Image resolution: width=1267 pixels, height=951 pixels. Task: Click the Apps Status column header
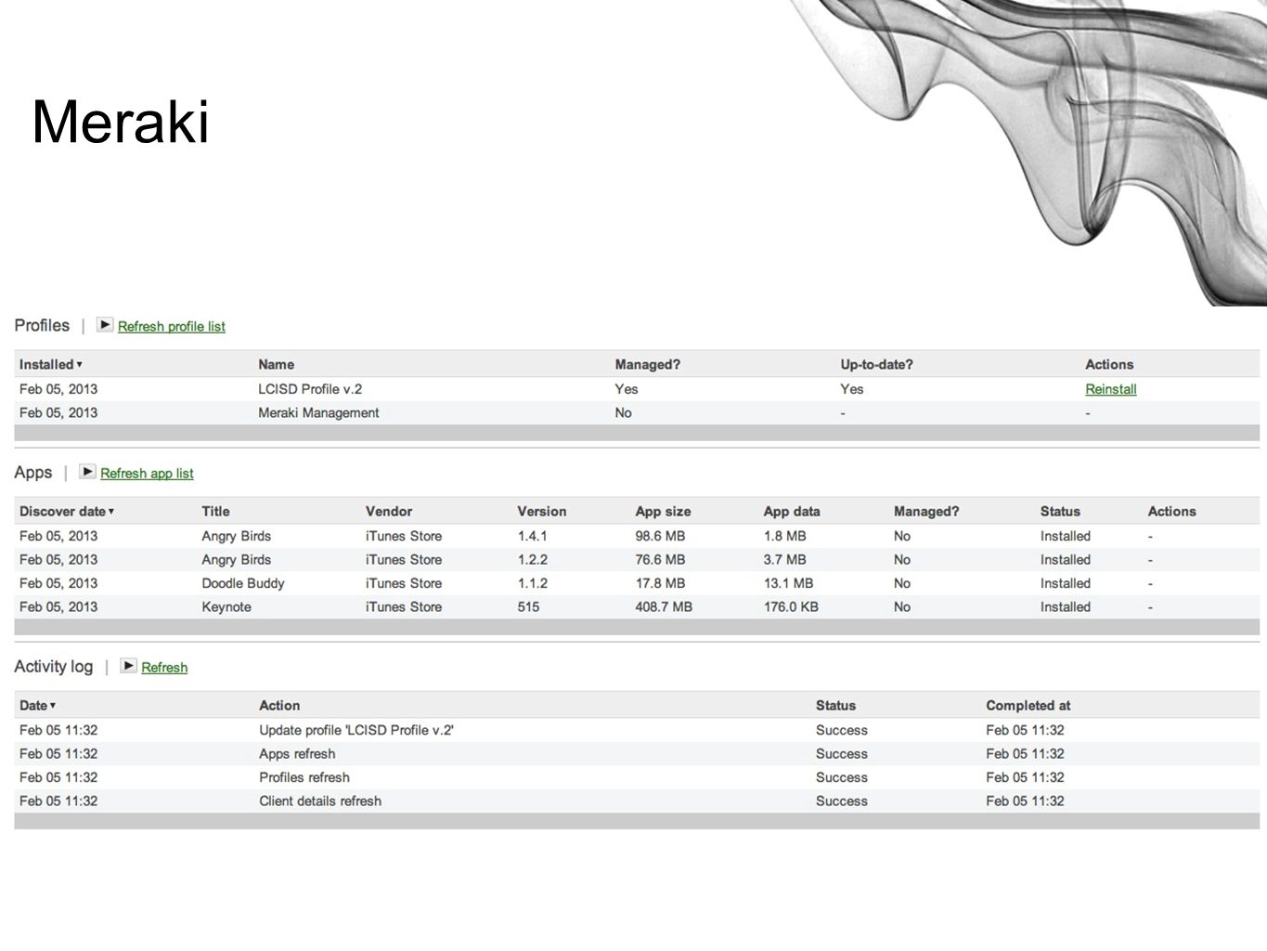click(x=1060, y=511)
